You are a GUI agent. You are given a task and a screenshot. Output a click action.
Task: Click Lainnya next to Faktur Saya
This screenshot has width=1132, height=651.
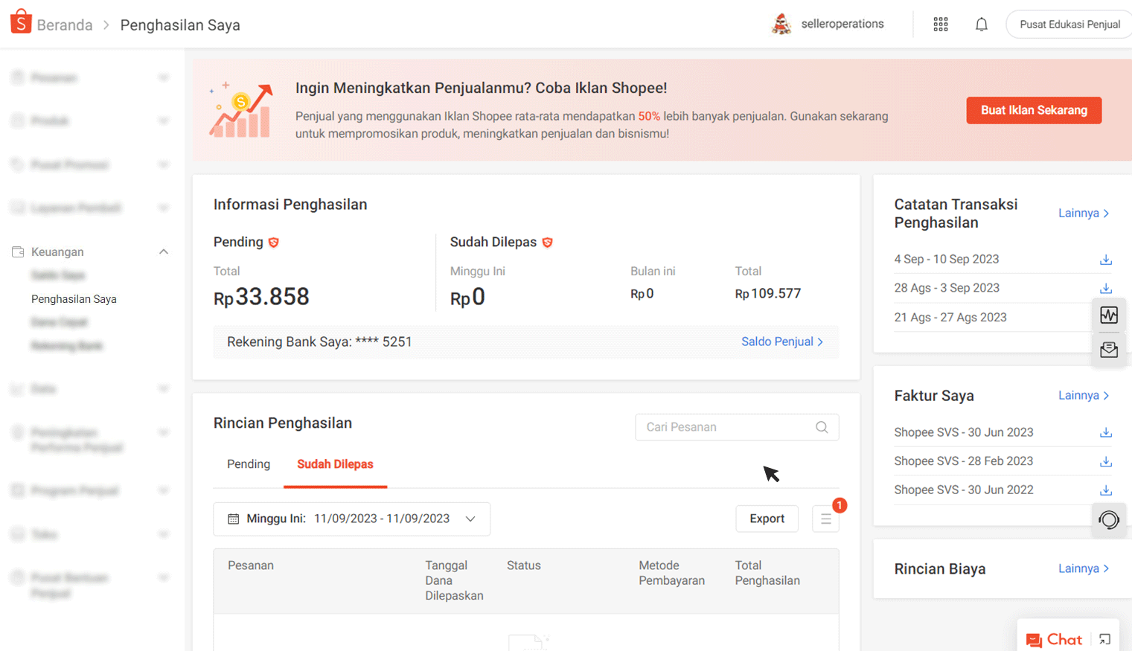1084,396
